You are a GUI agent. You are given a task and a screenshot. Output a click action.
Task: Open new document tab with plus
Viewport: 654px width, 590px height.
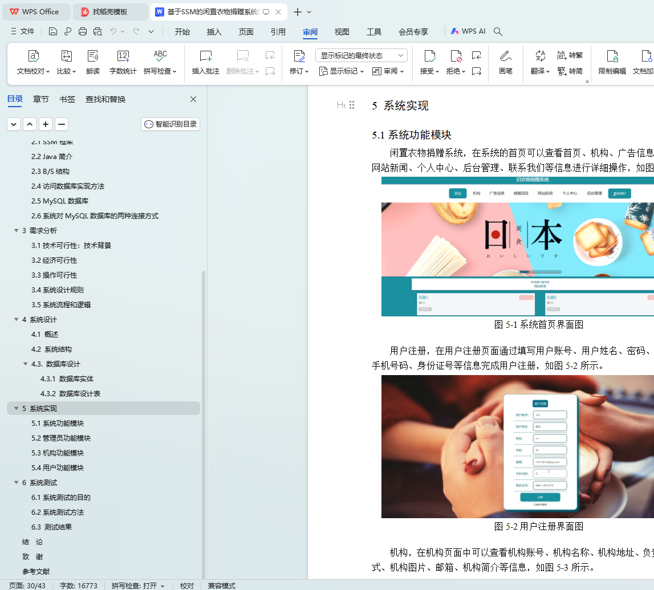[298, 11]
